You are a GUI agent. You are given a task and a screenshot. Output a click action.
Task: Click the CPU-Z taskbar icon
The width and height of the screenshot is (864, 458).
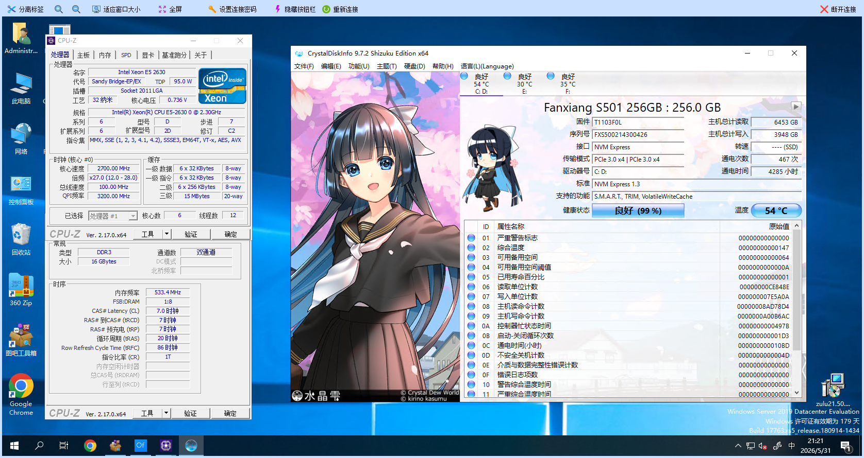click(165, 446)
